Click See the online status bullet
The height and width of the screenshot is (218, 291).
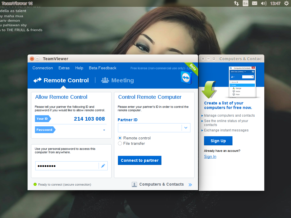tap(226, 123)
